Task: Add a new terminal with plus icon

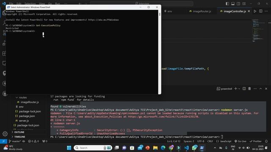Action: click(235, 89)
